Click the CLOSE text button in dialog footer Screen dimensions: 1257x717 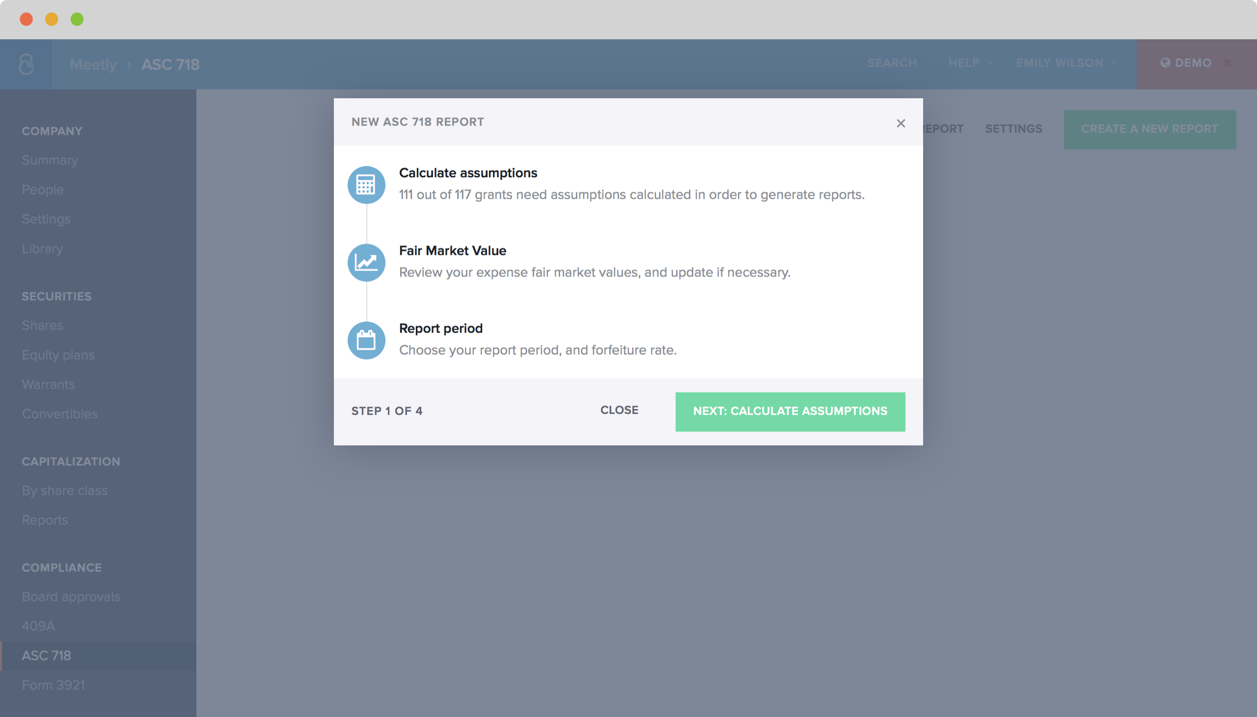point(619,410)
